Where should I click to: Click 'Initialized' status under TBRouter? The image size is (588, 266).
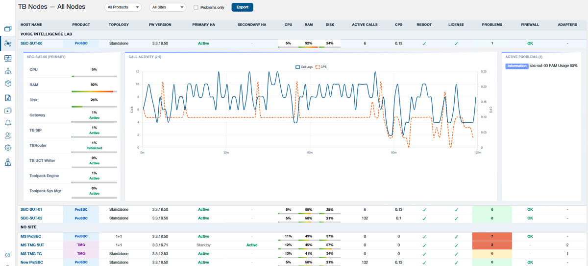pyautogui.click(x=94, y=148)
